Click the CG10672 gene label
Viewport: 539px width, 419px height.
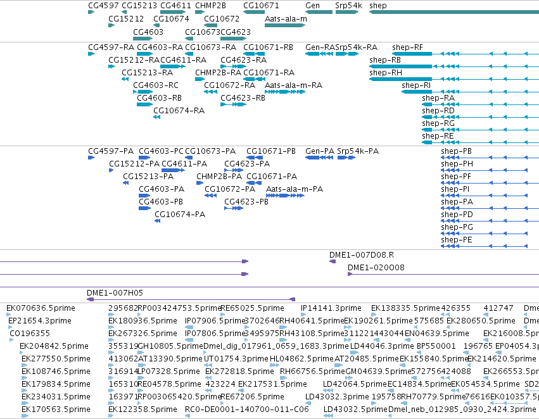pyautogui.click(x=222, y=18)
